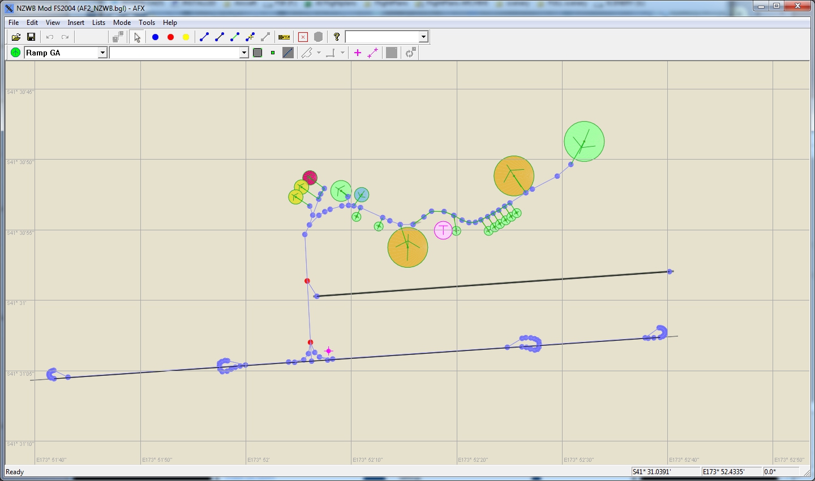Open the empty dropdown beside Ramp GA
The height and width of the screenshot is (481, 815).
click(x=244, y=53)
